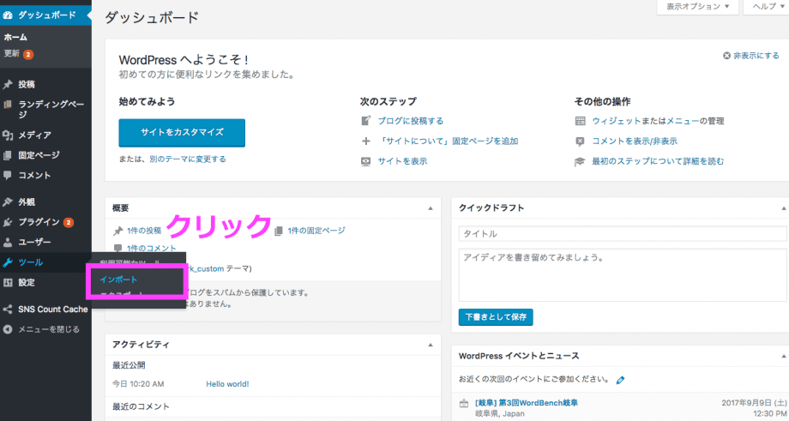This screenshot has height=421, width=789.
Task: Dismiss the welcome panel with 非表示にする
Action: pos(750,56)
